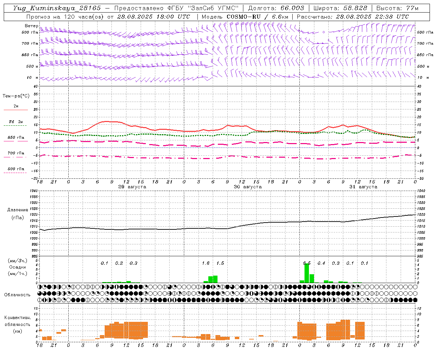Click the Ветер section label

(x=31, y=26)
